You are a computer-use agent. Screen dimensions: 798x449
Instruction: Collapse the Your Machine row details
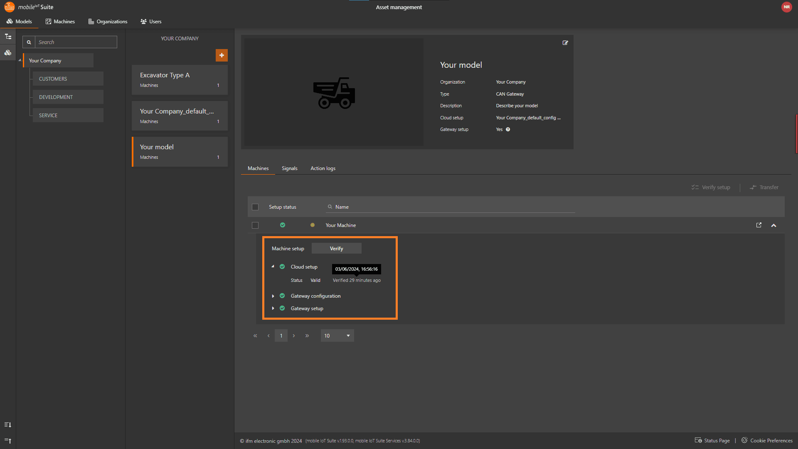(x=773, y=225)
